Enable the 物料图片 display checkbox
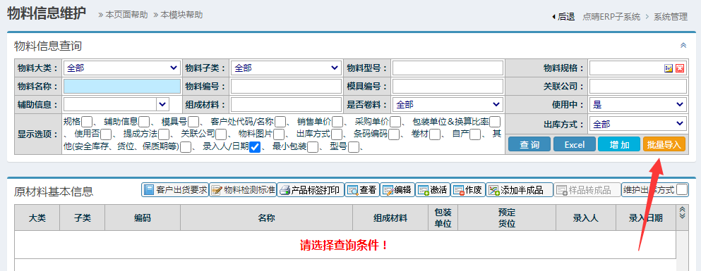This screenshot has width=701, height=271. (279, 134)
